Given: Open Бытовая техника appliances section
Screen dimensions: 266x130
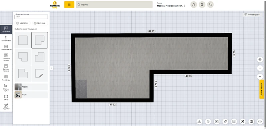Looking at the screenshot, I should click(x=6, y=68).
